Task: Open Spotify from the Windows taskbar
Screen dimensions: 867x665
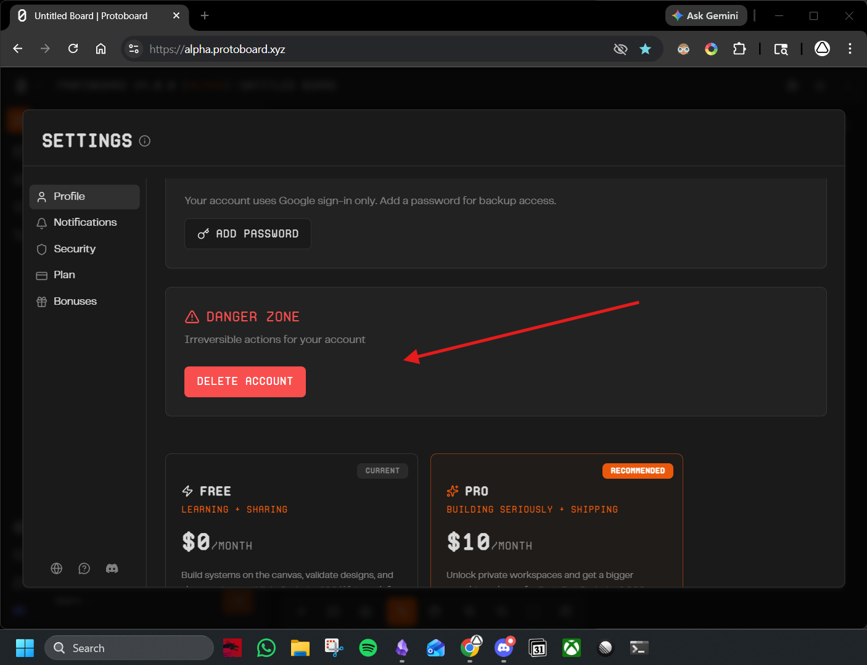Action: coord(368,648)
